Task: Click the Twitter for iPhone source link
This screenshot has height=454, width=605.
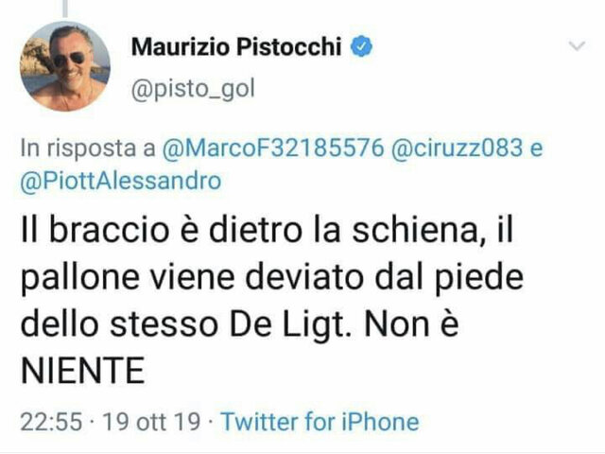Action: [320, 421]
